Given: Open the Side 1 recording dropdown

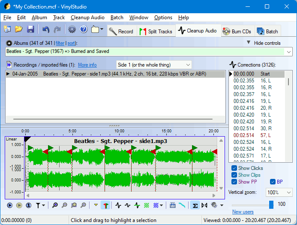Looking at the screenshot, I should [154, 65].
